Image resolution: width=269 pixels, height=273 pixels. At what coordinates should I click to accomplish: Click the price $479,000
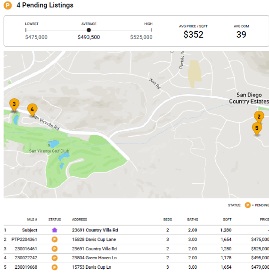(x=260, y=267)
